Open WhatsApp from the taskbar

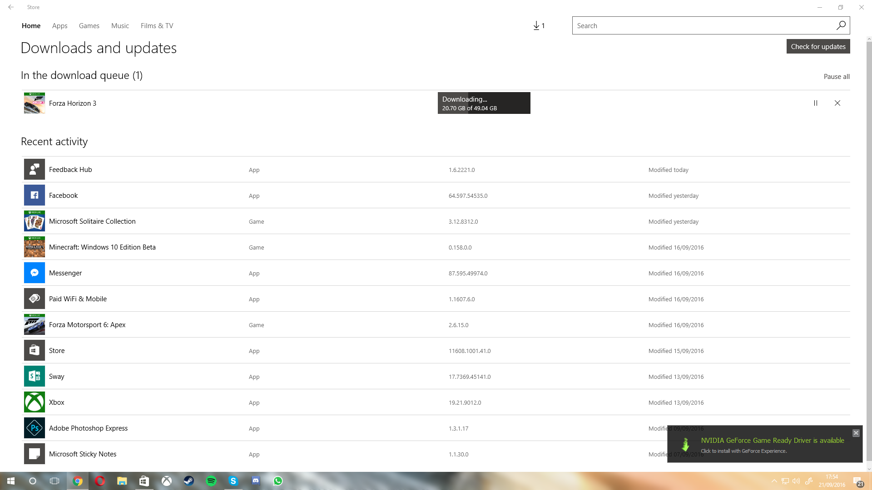278,481
